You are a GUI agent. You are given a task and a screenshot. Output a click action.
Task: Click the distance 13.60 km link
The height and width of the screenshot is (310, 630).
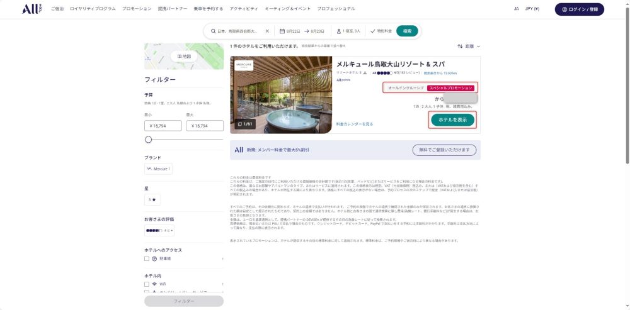click(x=440, y=73)
